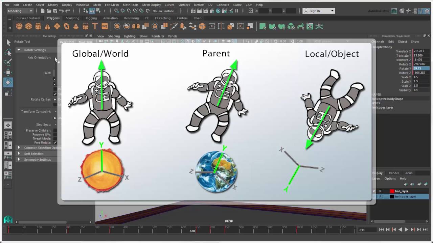Viewport: 433px width, 243px height.
Task: Click the No Live Surface field
Action: tap(164, 11)
